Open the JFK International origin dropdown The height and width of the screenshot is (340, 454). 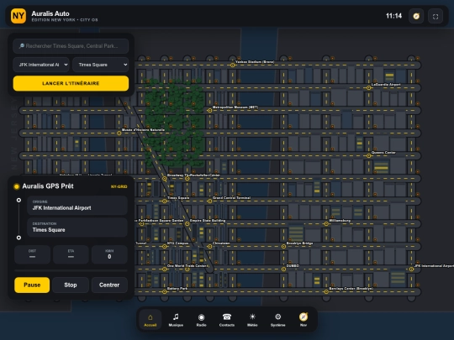point(41,65)
